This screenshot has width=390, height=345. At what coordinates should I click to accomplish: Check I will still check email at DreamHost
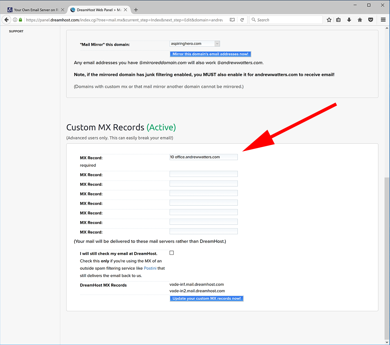(x=172, y=253)
